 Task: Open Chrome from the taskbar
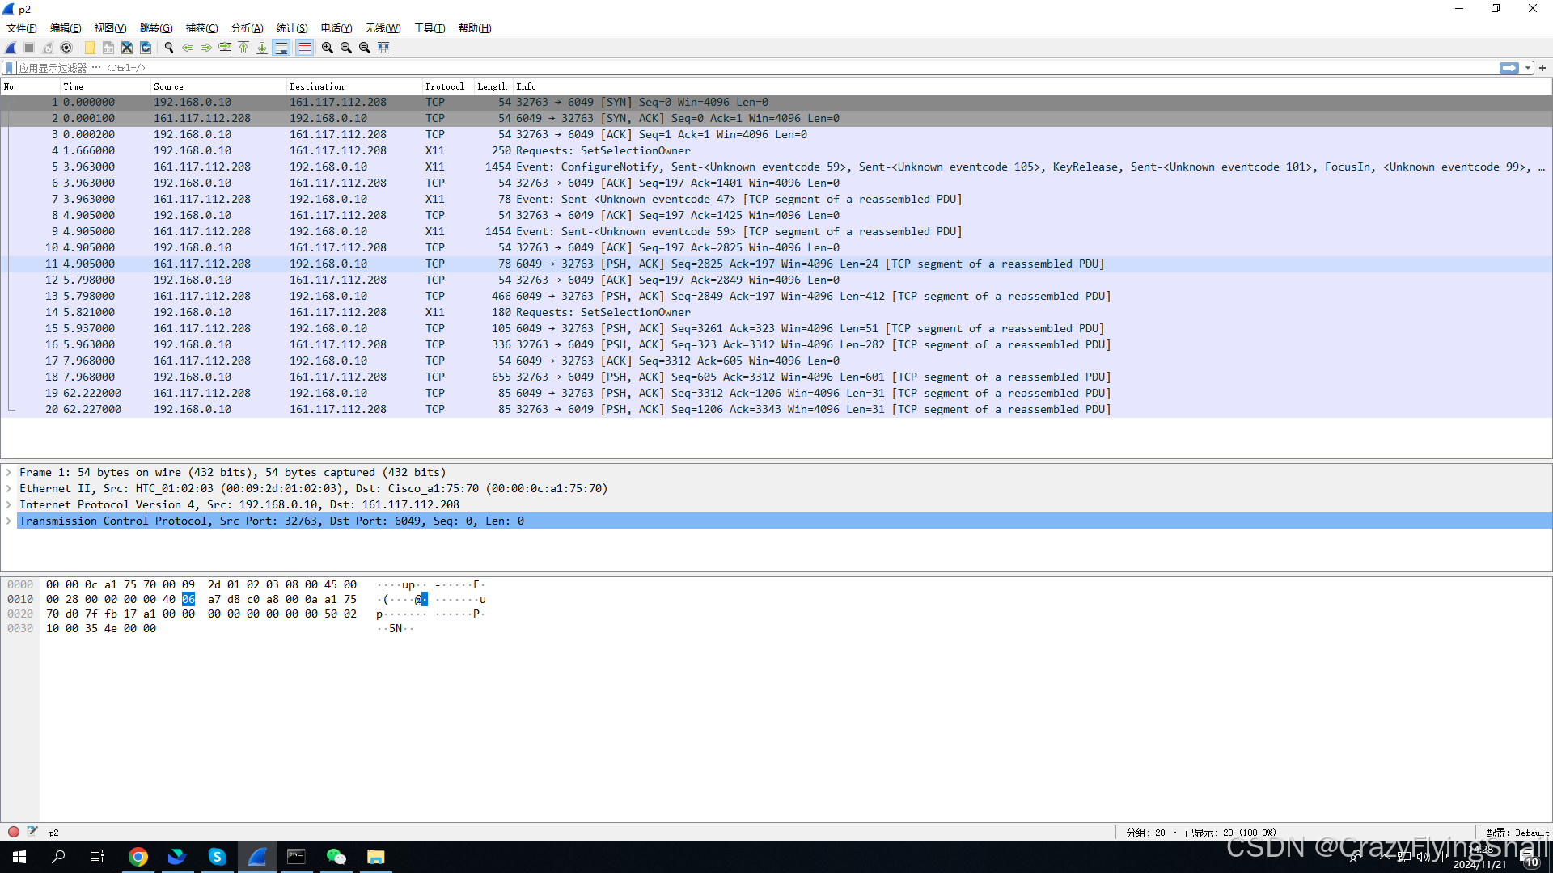tap(138, 857)
